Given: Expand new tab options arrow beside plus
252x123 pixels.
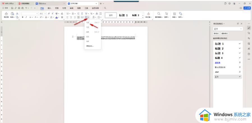Looking at the screenshot, I should click(x=103, y=4).
